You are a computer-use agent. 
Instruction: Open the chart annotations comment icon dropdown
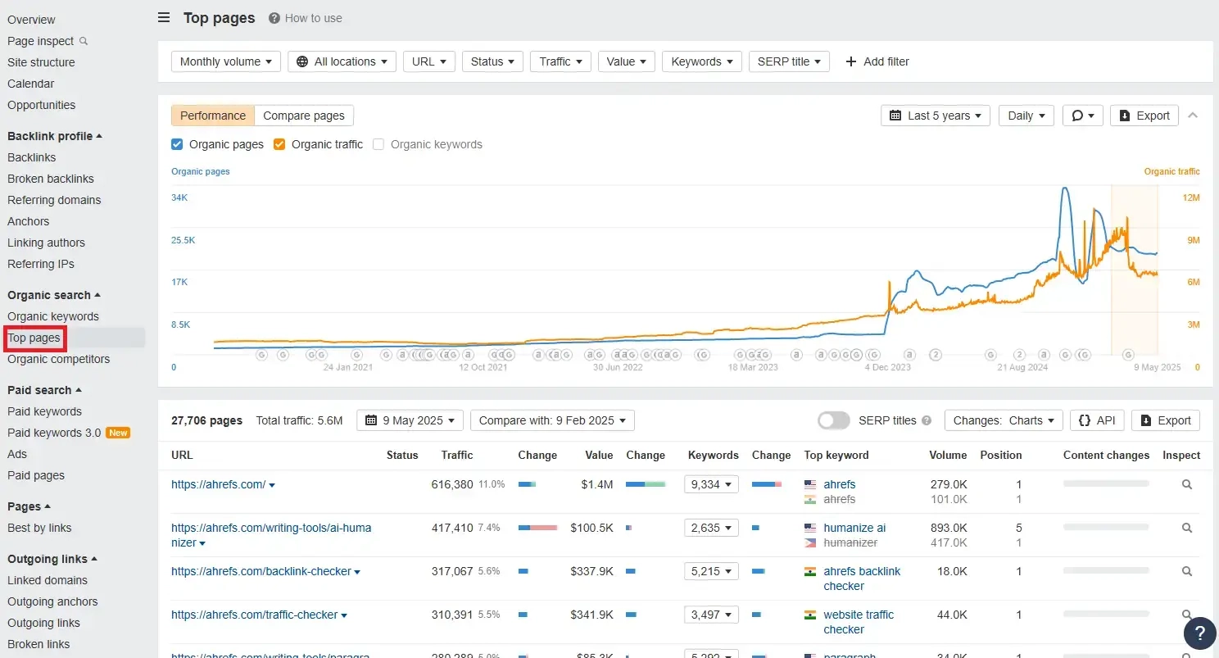[x=1082, y=116]
